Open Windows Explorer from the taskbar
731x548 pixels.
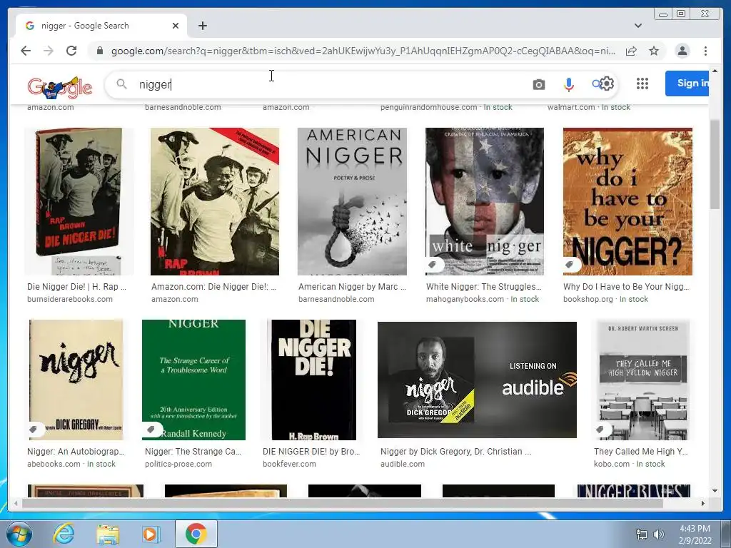(108, 534)
